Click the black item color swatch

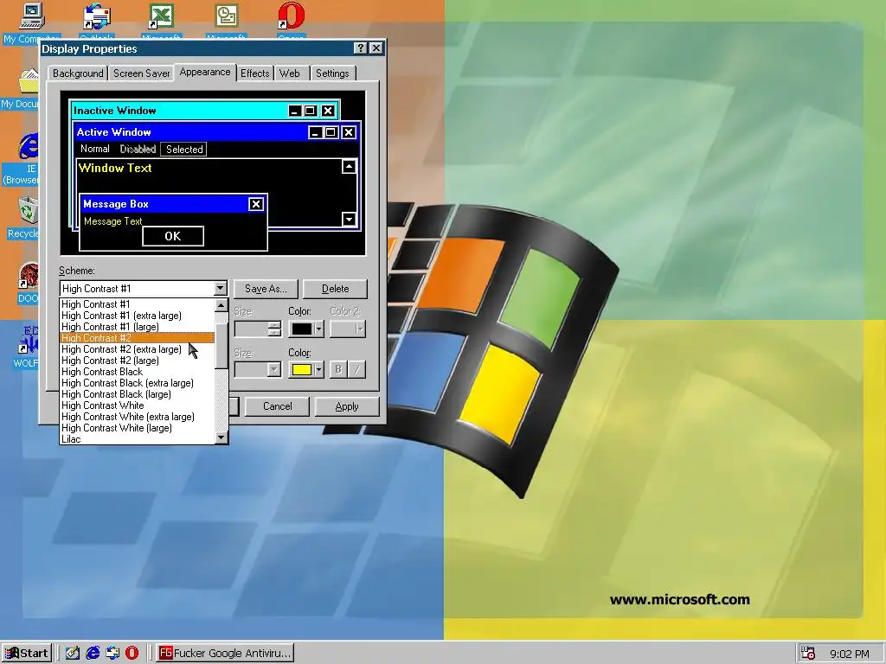tap(302, 329)
